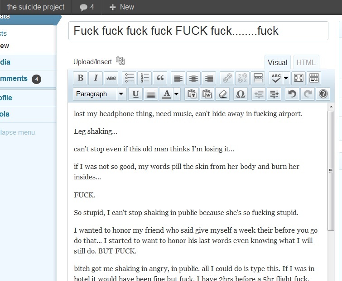Image resolution: width=342 pixels, height=281 pixels.
Task: Click the blockquote icon
Action: click(160, 78)
